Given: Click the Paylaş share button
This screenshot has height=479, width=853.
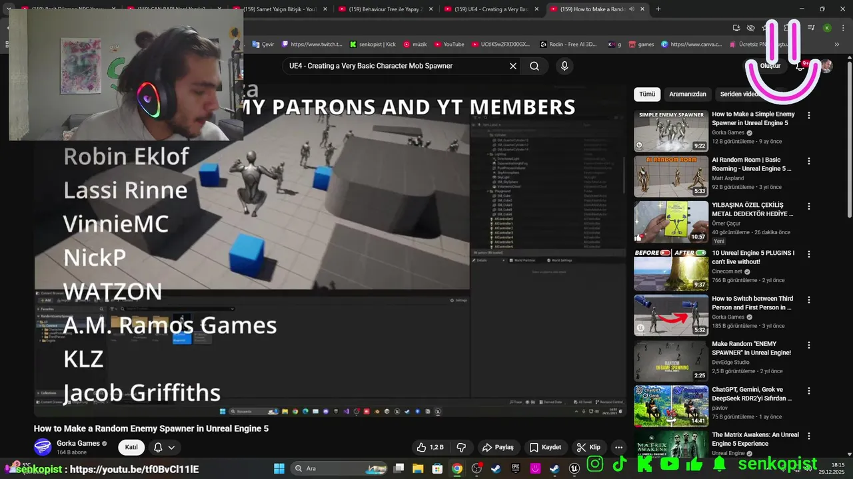Looking at the screenshot, I should 498,447.
